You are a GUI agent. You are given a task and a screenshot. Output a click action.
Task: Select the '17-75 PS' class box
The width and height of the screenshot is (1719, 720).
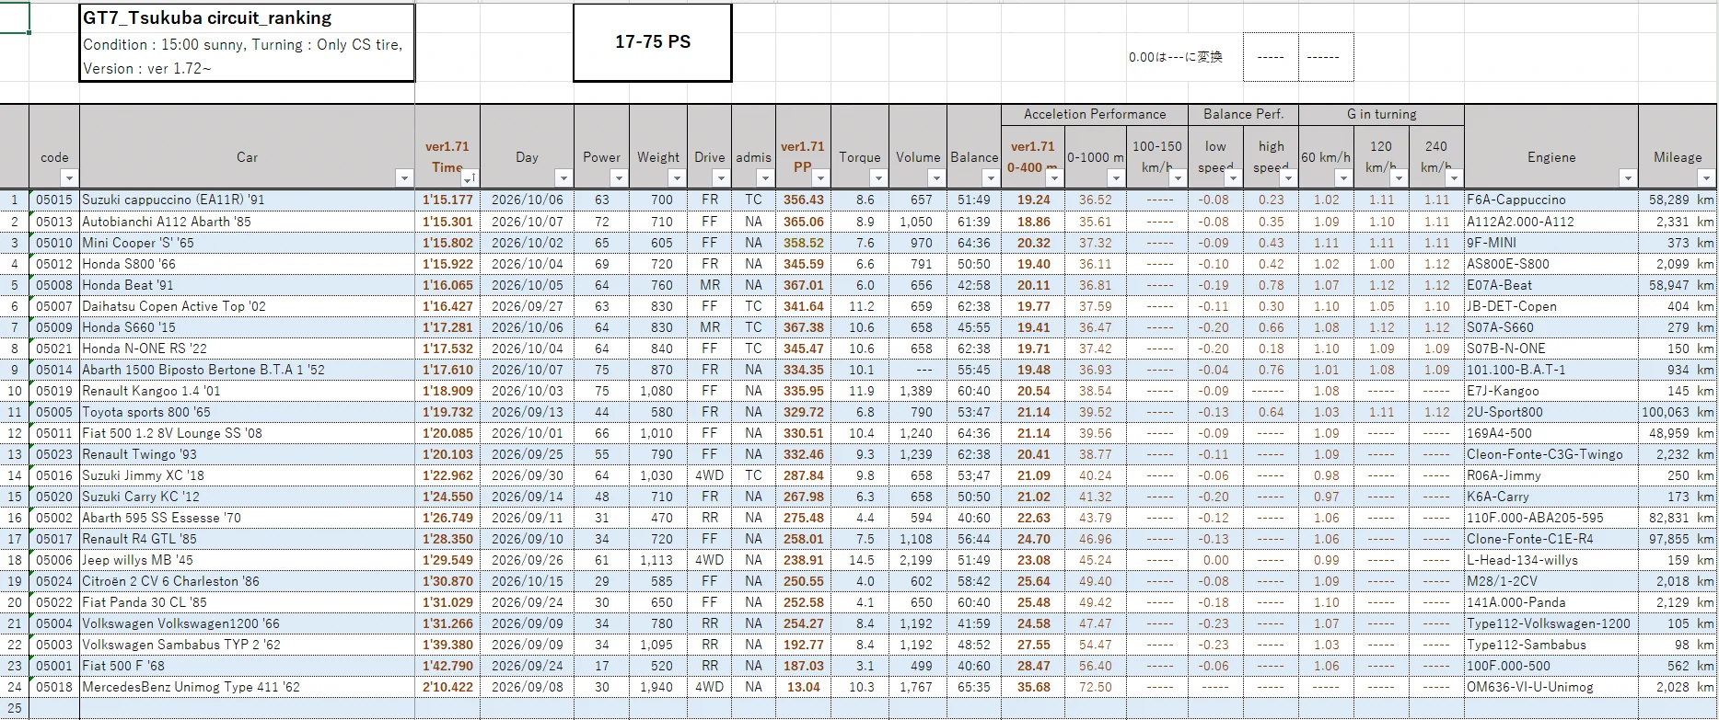tap(653, 42)
